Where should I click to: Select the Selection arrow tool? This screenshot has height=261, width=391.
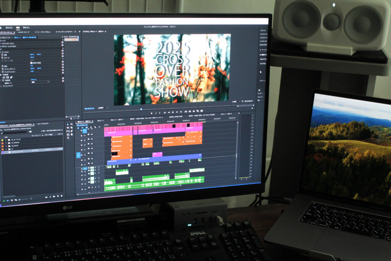(x=68, y=125)
